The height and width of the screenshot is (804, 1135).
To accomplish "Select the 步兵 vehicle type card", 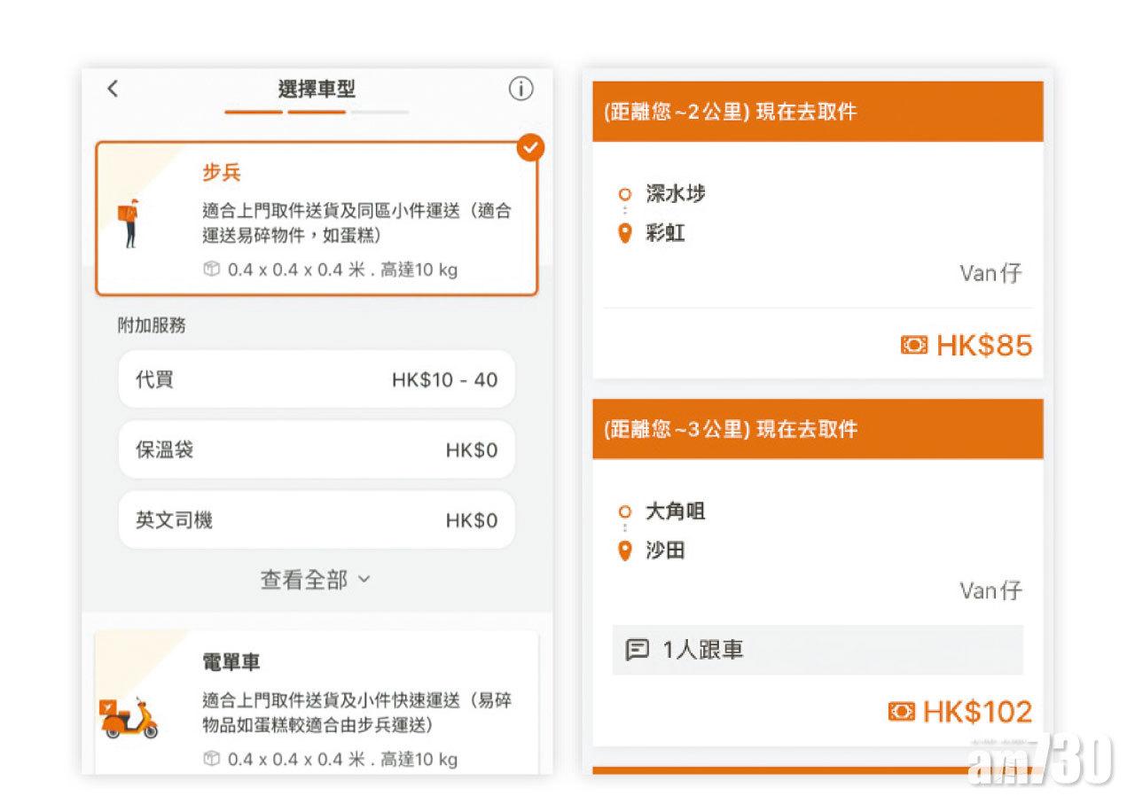I will click(316, 218).
